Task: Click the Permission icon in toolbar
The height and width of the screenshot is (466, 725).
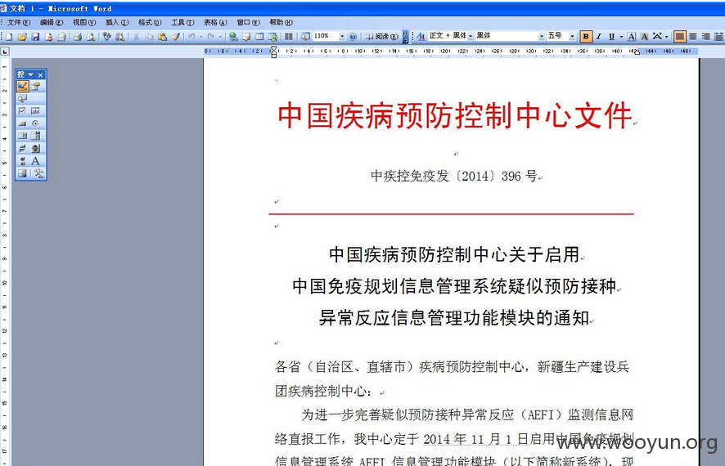Action: coord(48,37)
